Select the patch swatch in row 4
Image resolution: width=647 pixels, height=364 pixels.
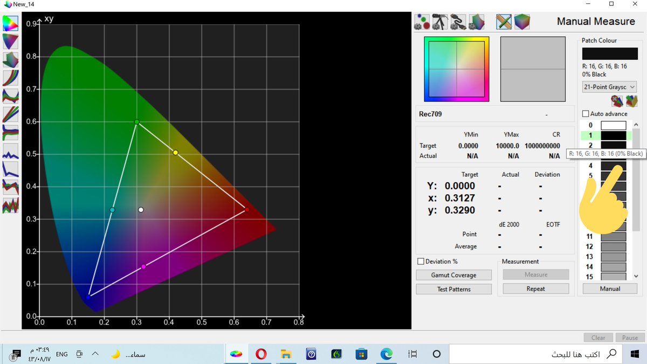click(x=614, y=166)
